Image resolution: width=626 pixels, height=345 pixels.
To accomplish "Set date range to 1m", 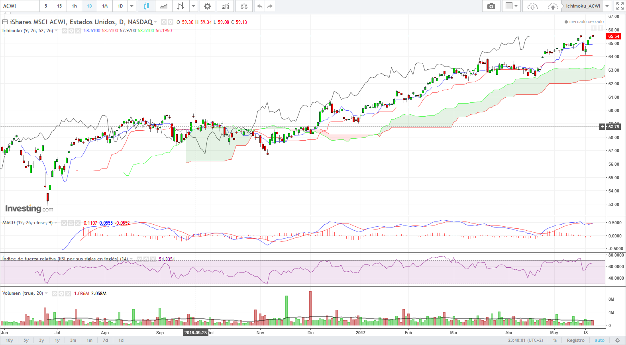I will tap(90, 340).
